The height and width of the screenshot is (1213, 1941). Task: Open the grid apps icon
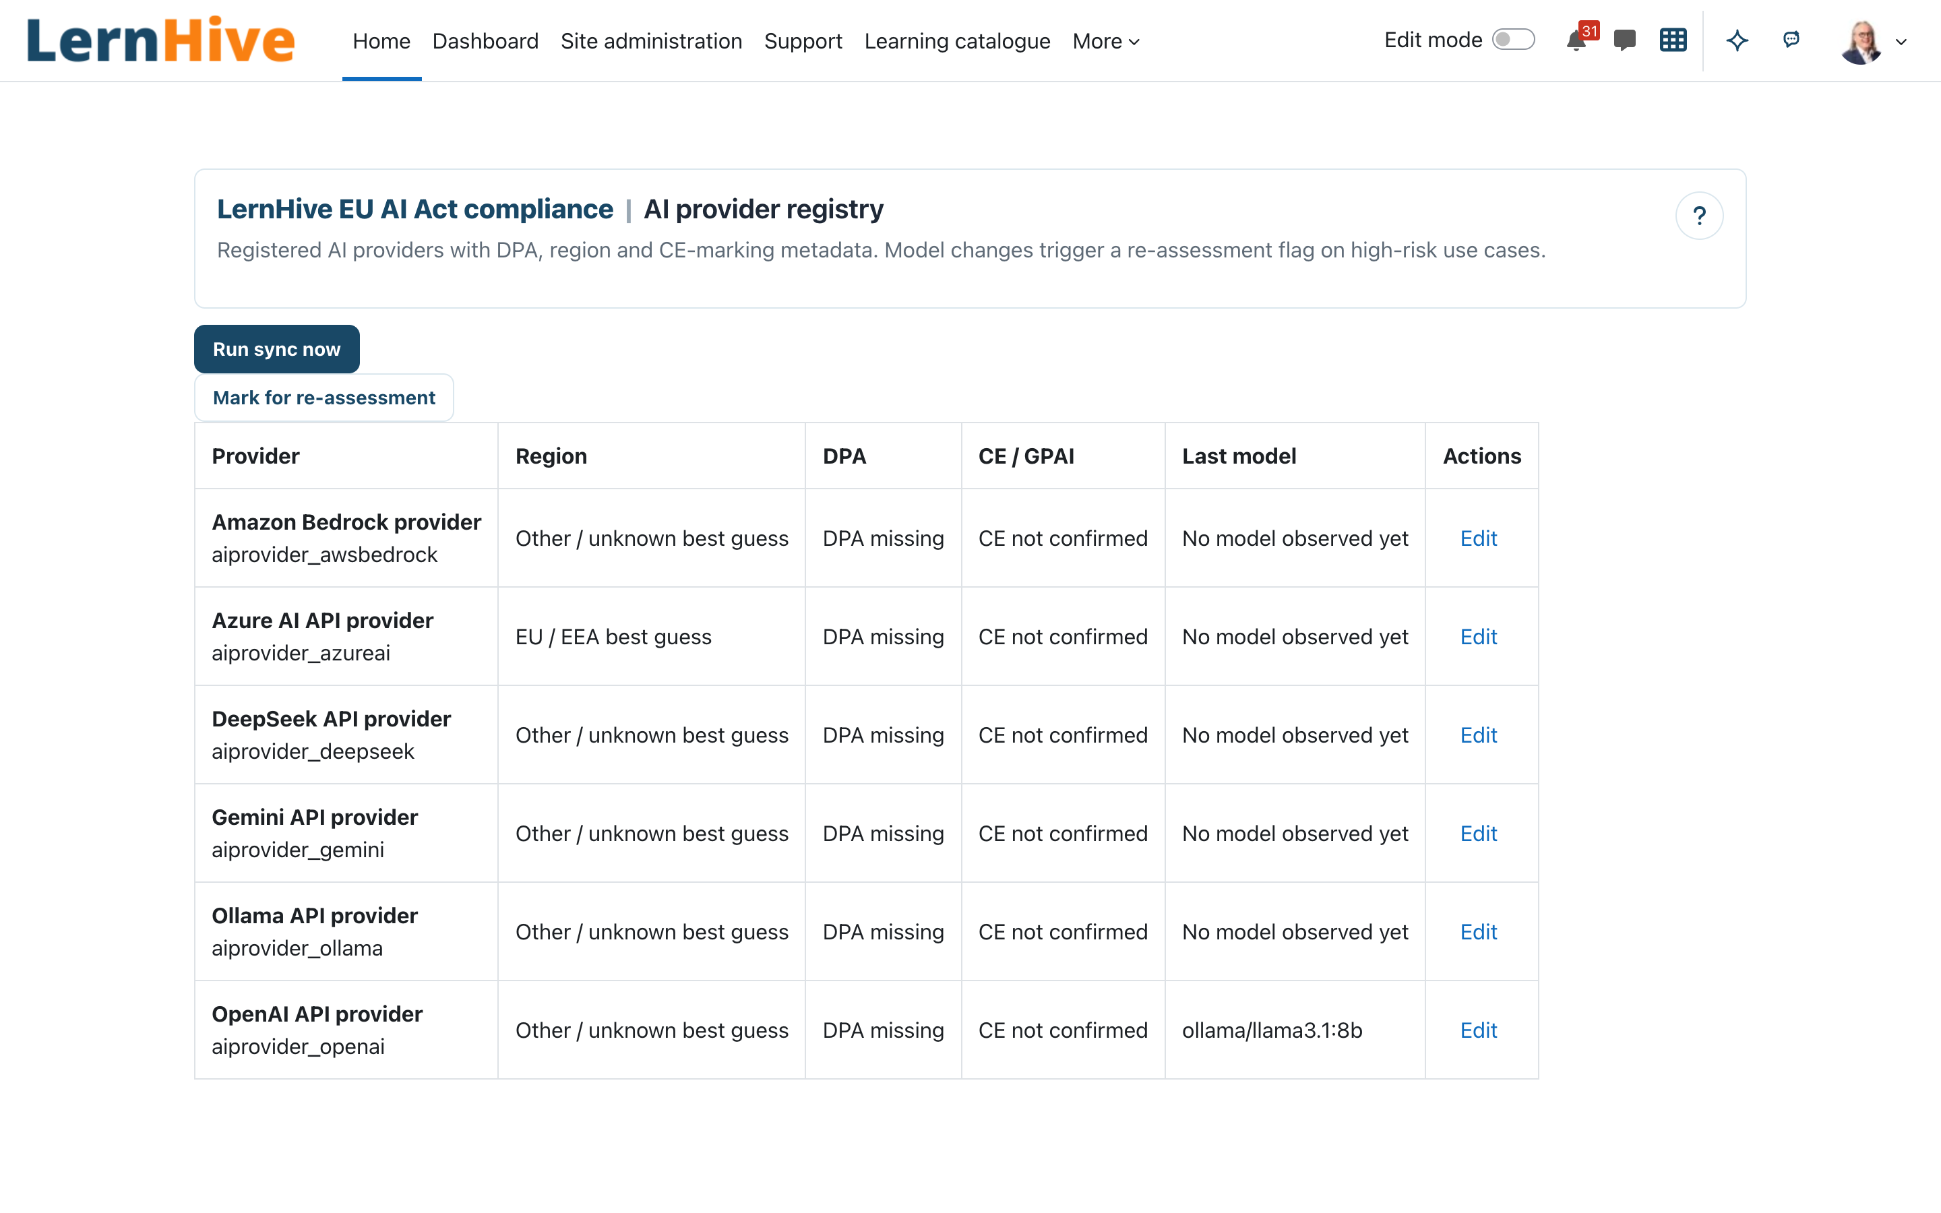click(1673, 40)
